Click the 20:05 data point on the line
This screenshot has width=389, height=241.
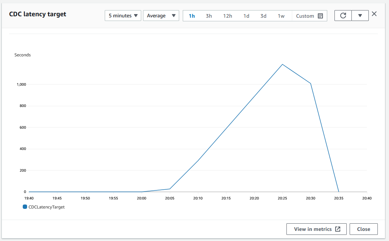point(170,189)
